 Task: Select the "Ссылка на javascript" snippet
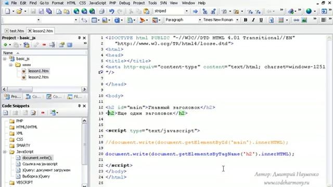[x=40, y=164]
